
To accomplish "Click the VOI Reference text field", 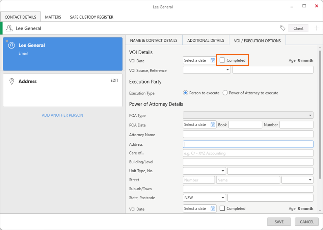I will [x=273, y=70].
